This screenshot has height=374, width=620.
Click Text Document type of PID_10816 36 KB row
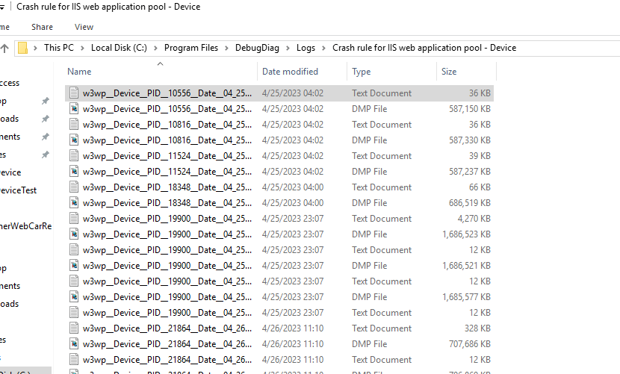tap(382, 125)
